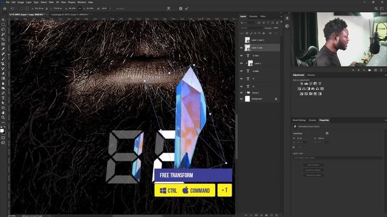Open the blend mode dropdown
This screenshot has width=387, height=217.
(x=252, y=28)
